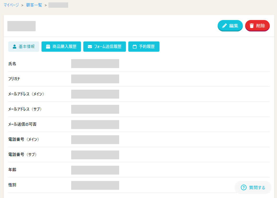This screenshot has height=198, width=277.
Task: Click the メール送信の可否 value
Action: click(95, 124)
